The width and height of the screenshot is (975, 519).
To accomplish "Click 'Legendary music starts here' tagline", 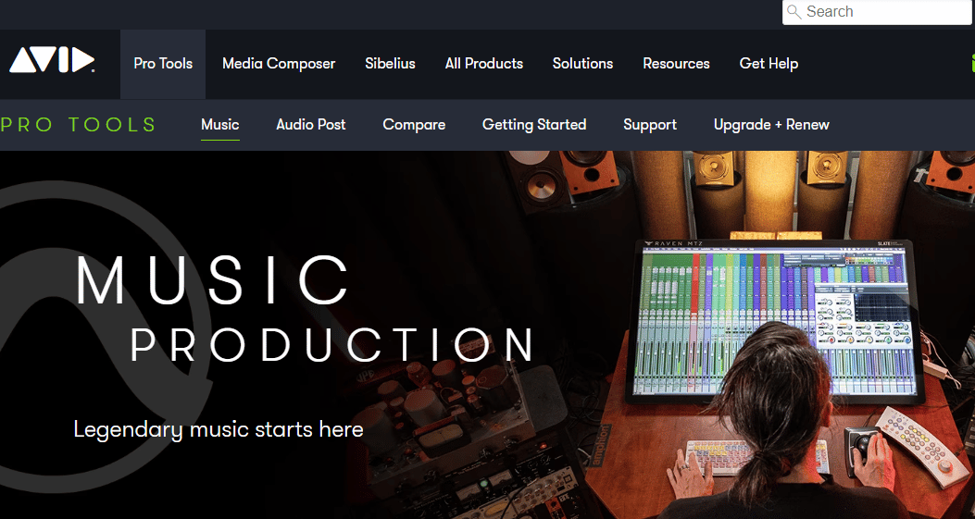I will tap(219, 429).
